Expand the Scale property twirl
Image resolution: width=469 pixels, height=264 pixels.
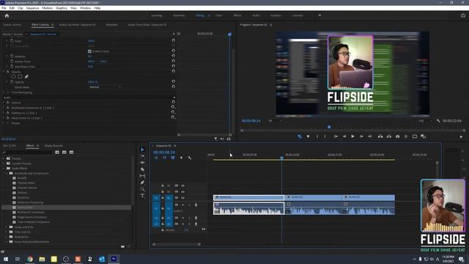pos(7,41)
